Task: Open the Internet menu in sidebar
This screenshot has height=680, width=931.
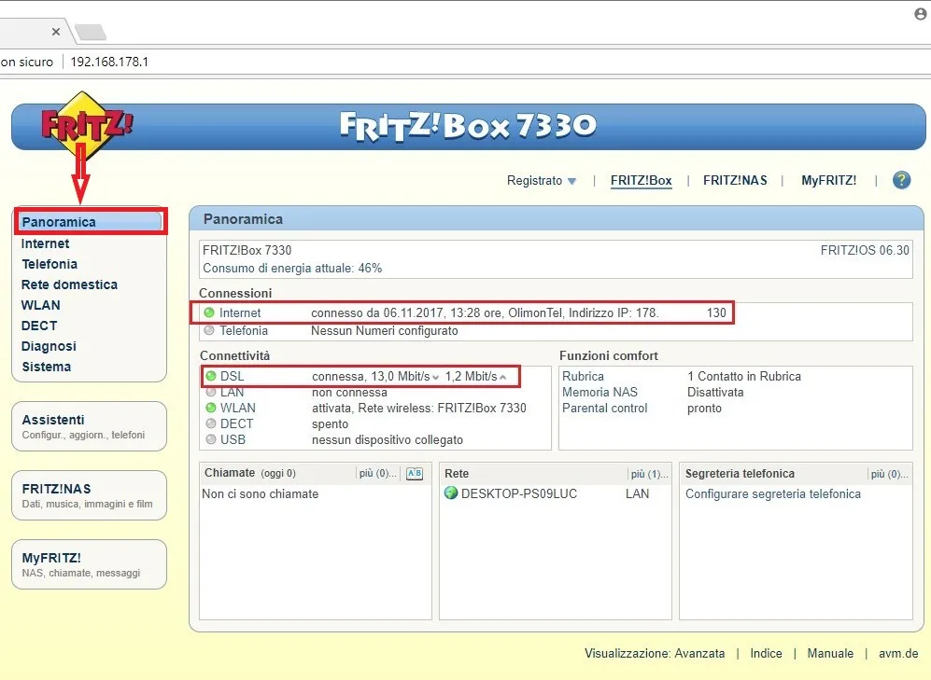Action: [46, 243]
